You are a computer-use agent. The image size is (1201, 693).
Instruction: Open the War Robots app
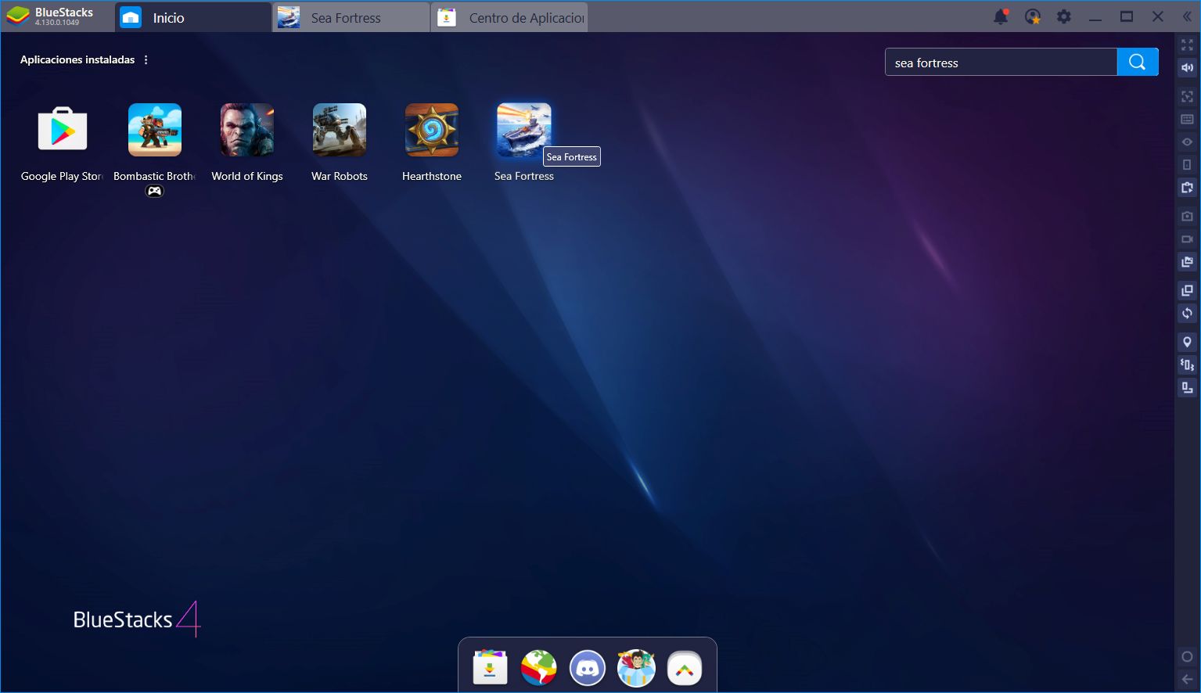click(340, 130)
